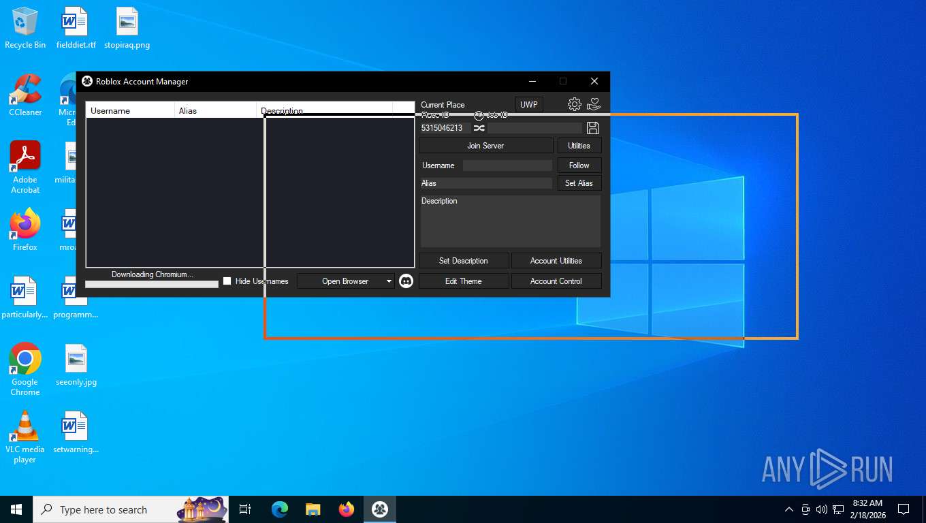The height and width of the screenshot is (523, 926).
Task: Show hidden system tray icons chevron
Action: pos(789,509)
